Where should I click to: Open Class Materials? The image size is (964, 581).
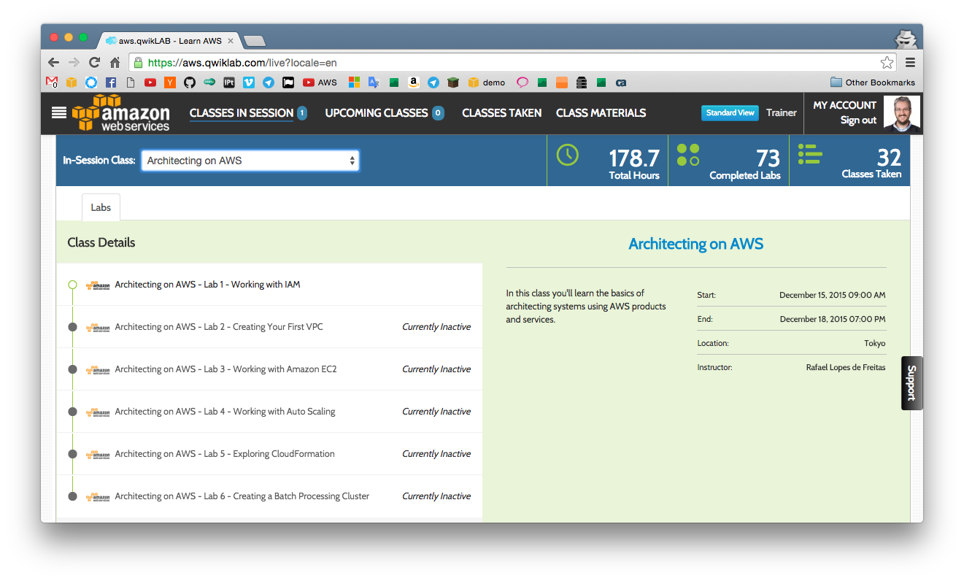click(x=601, y=112)
